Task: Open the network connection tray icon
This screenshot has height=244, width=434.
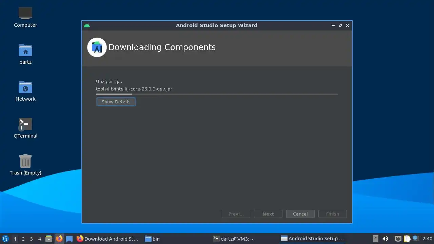Action: point(398,239)
